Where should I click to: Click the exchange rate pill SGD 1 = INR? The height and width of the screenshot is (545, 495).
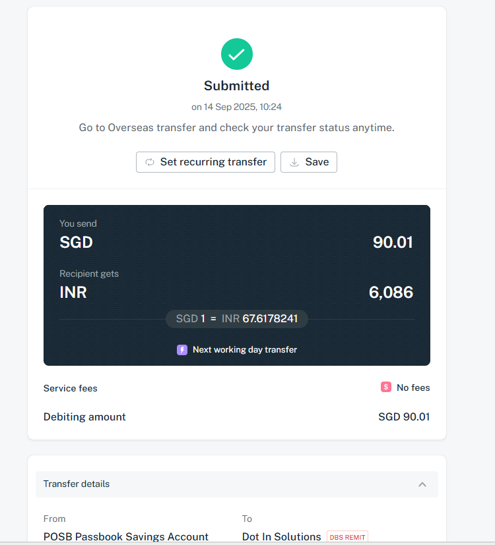[237, 319]
